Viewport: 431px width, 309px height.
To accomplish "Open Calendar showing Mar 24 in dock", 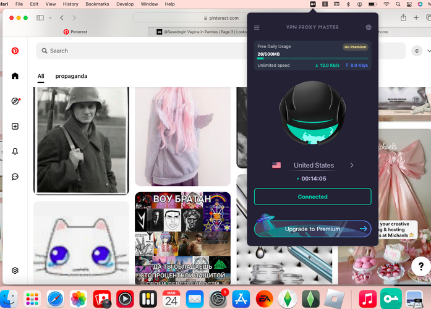I will (171, 299).
